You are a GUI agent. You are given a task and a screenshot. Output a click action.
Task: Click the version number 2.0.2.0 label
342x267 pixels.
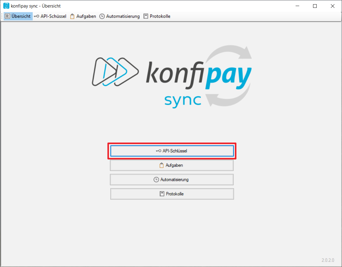tap(328, 260)
